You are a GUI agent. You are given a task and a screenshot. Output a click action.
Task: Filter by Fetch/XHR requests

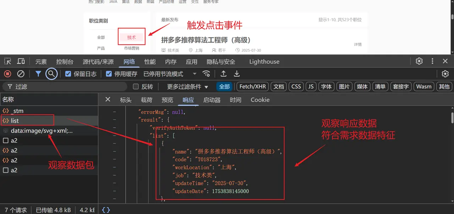point(253,87)
